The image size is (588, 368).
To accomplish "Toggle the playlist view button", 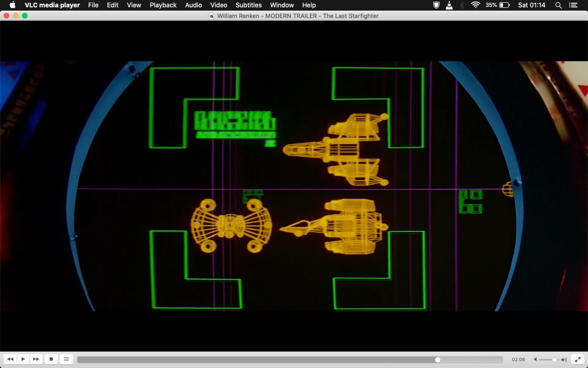I will tap(66, 359).
